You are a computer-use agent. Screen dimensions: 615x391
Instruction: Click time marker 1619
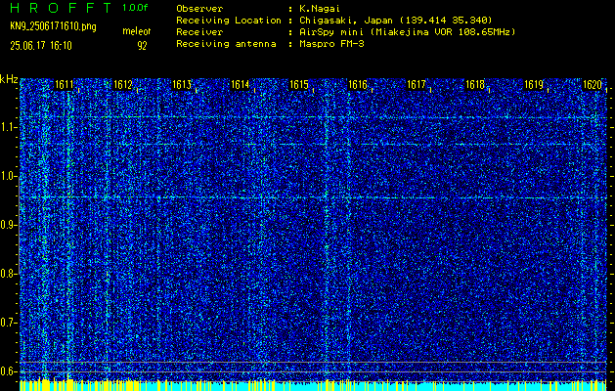coord(534,85)
